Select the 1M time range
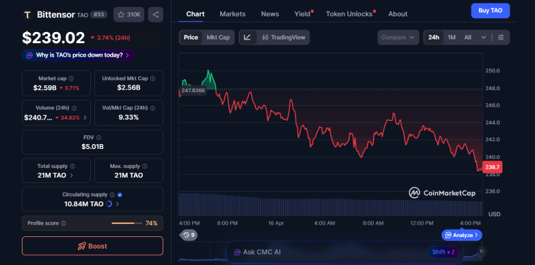The width and height of the screenshot is (535, 265). pyautogui.click(x=452, y=38)
